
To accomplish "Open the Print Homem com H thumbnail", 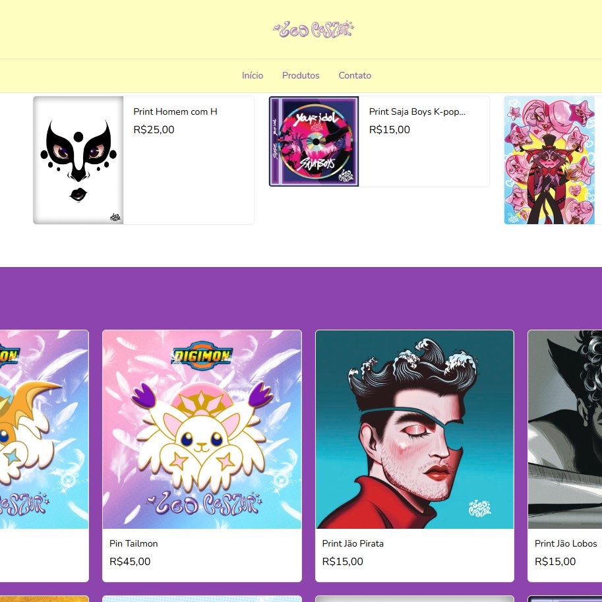I will point(78,160).
